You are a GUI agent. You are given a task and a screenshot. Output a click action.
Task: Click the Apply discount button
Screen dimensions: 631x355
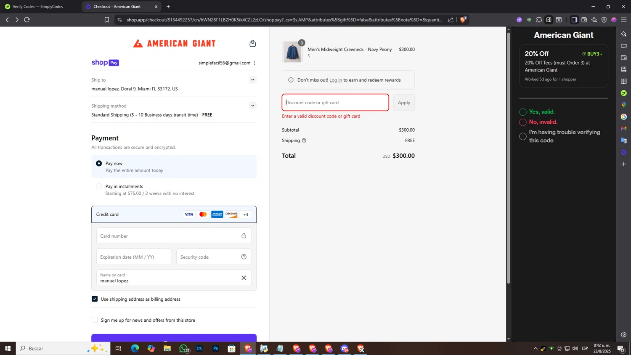404,103
